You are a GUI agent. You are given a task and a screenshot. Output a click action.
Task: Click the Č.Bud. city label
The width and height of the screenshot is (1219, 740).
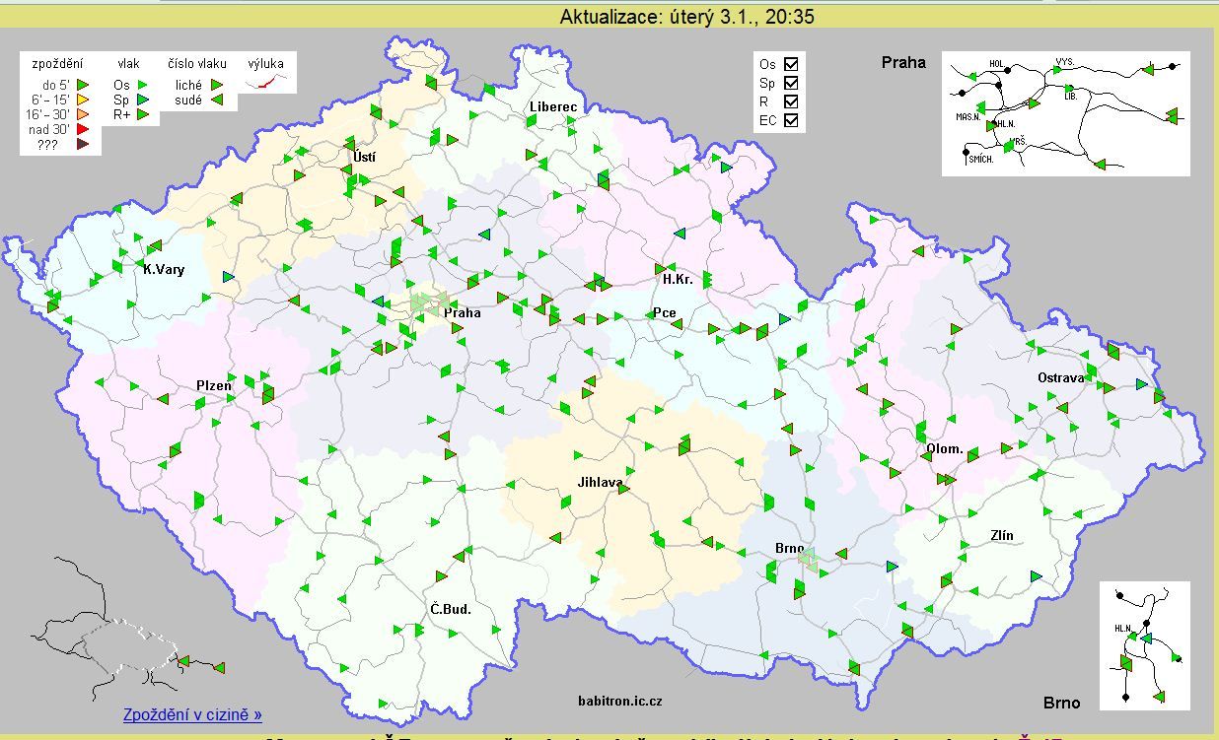(451, 609)
